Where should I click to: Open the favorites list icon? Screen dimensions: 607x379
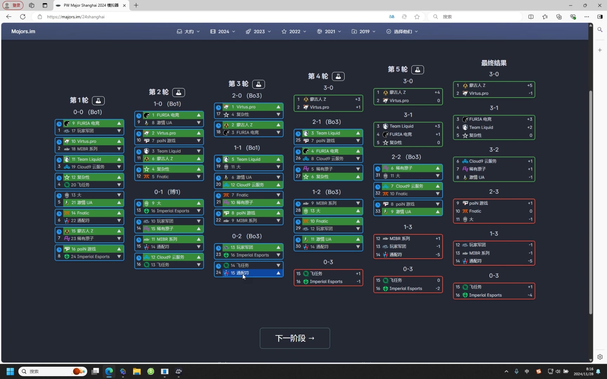tap(545, 16)
